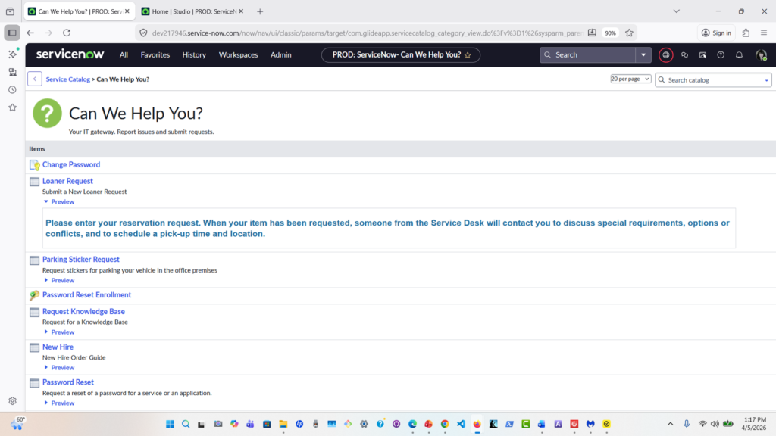Favorite the page using the header star
Image resolution: width=776 pixels, height=436 pixels.
pos(468,55)
